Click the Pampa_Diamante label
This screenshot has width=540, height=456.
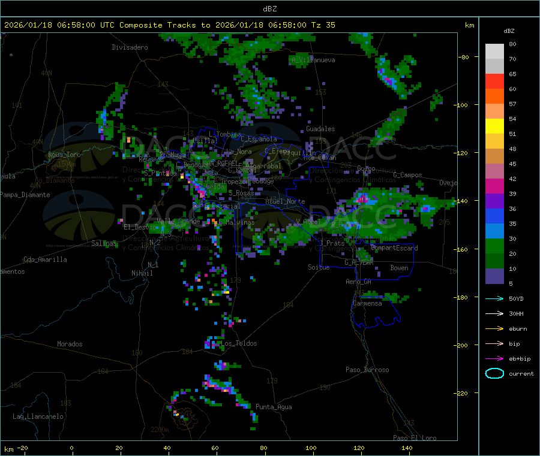coord(25,195)
